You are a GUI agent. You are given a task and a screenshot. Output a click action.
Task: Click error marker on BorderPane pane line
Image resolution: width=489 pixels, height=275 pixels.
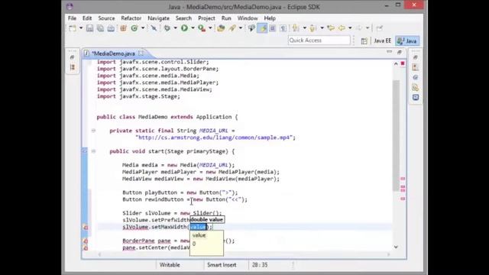point(85,241)
